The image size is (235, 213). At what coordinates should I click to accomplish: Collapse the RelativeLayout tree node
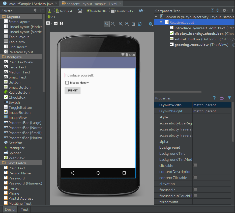(x=161, y=22)
